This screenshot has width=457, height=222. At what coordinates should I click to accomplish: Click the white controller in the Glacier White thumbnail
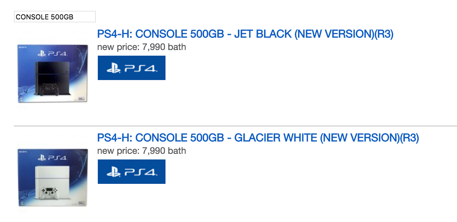[48, 191]
